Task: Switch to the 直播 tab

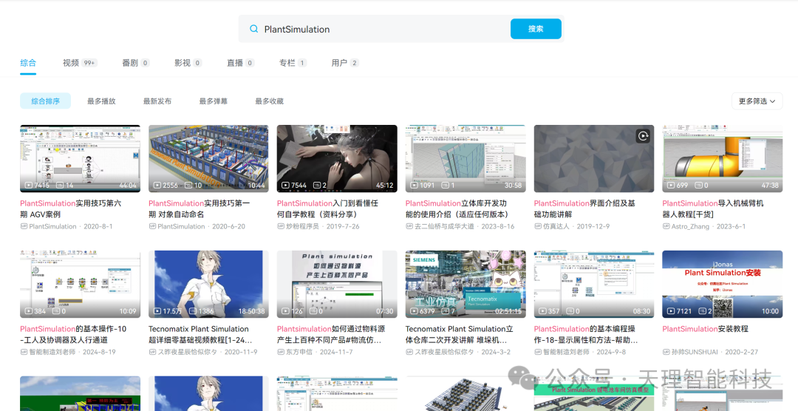Action: [240, 63]
